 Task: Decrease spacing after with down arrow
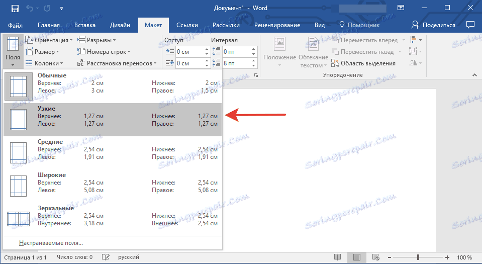254,66
